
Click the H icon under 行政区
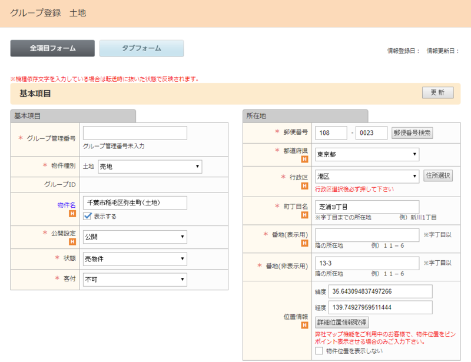pyautogui.click(x=304, y=186)
